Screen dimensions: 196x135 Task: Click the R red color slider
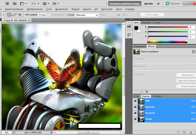click(168, 27)
